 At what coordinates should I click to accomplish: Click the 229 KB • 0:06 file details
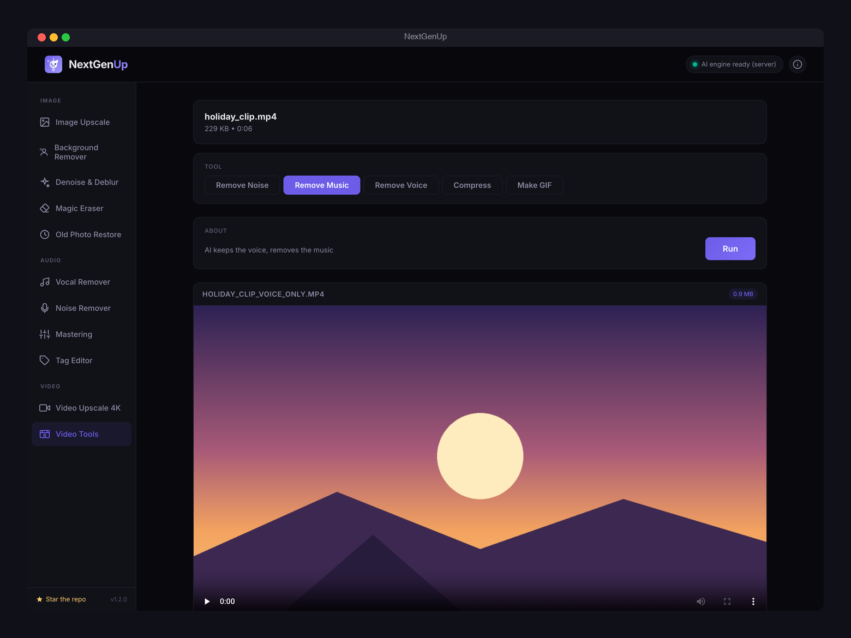[229, 129]
